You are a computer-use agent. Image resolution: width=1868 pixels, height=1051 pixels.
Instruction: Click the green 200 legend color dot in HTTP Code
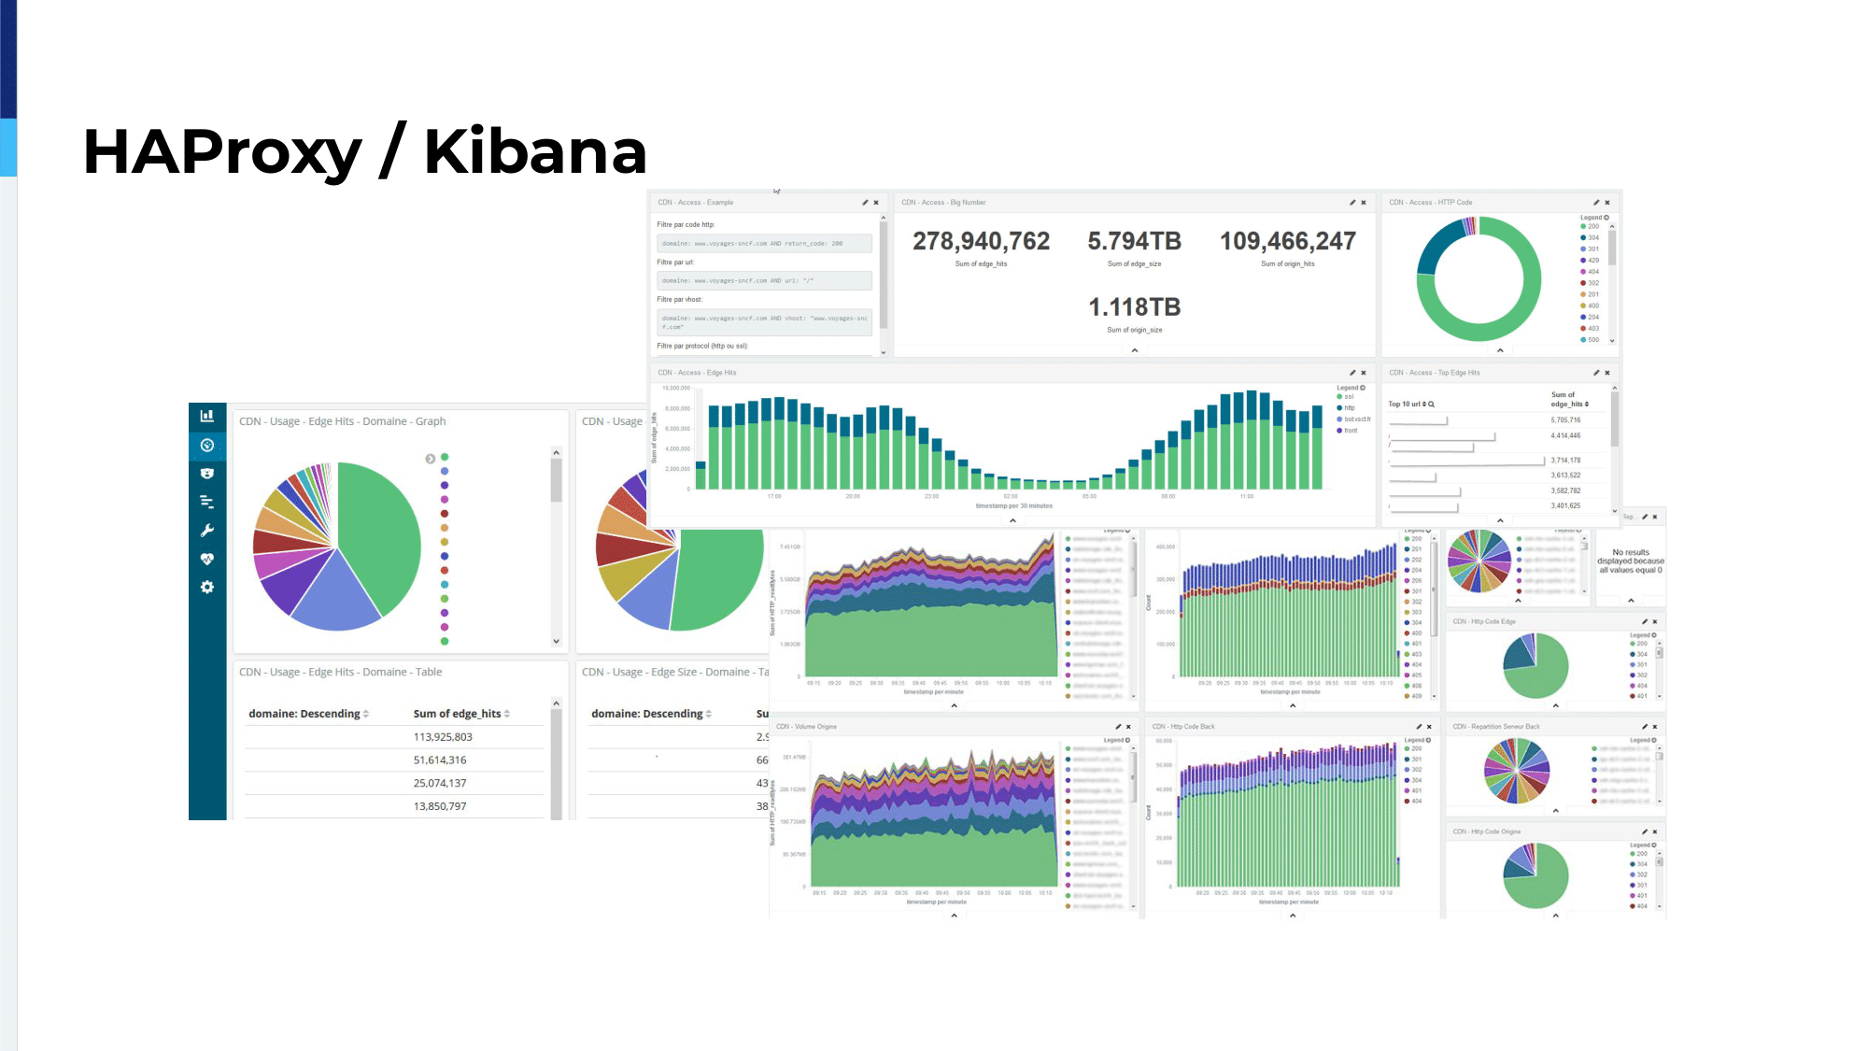(1583, 227)
